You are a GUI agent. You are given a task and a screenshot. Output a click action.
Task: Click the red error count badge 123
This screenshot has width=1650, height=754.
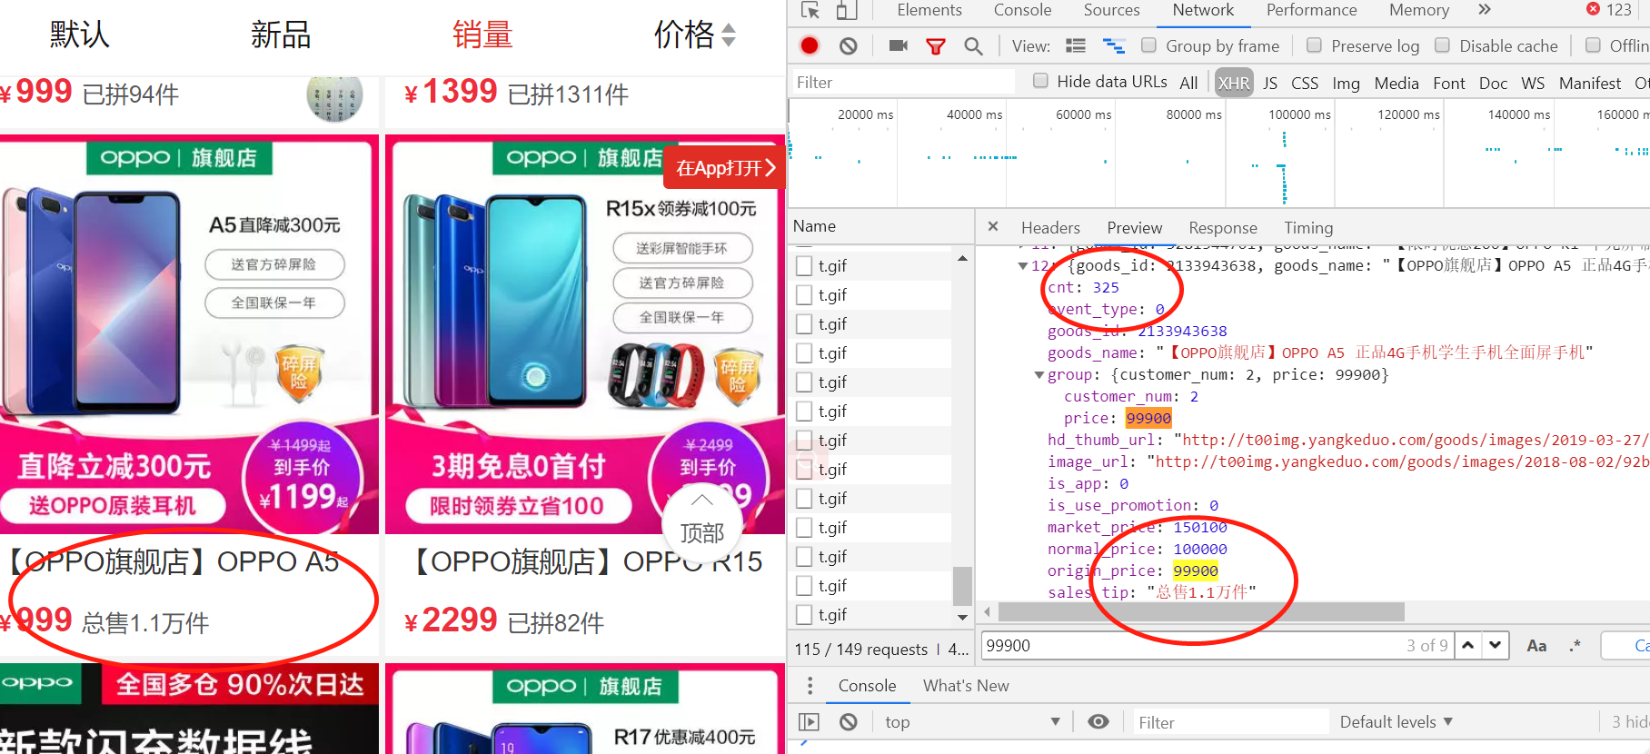1609,9
